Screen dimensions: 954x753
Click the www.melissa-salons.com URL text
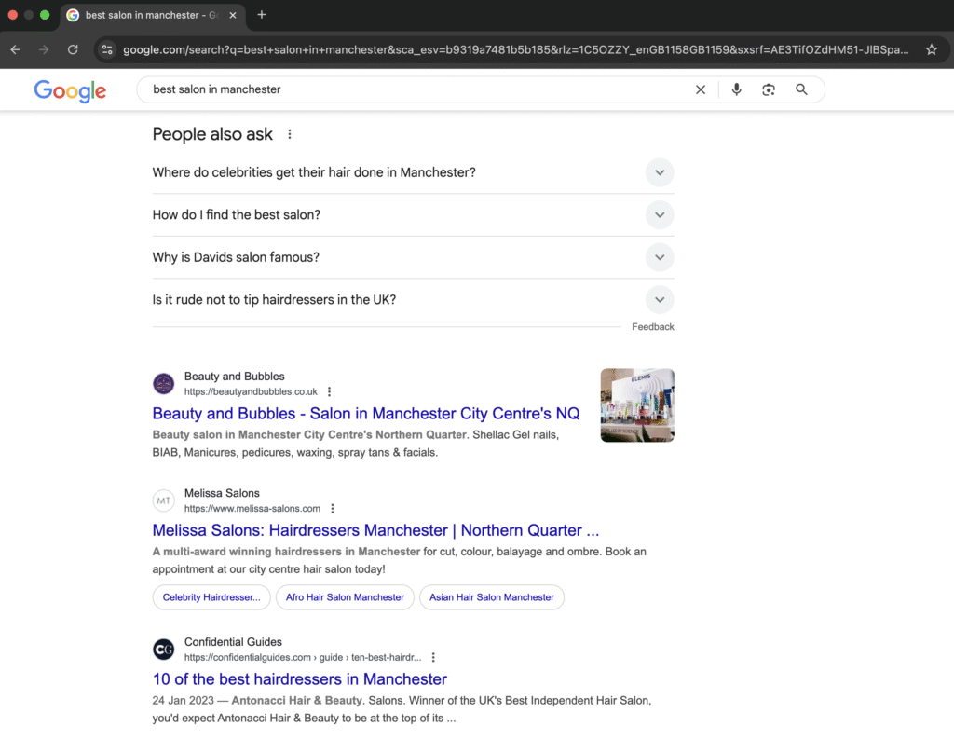click(x=252, y=509)
